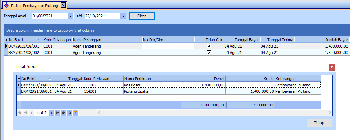
Task: Click the Kredit total 1.400.000,00 footer
Action: [250, 105]
